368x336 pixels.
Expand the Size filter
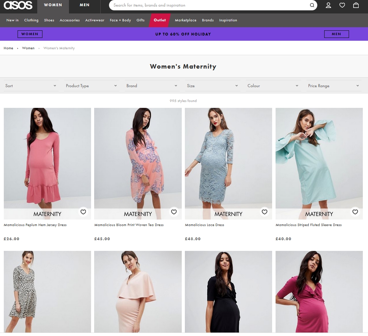[x=213, y=86]
